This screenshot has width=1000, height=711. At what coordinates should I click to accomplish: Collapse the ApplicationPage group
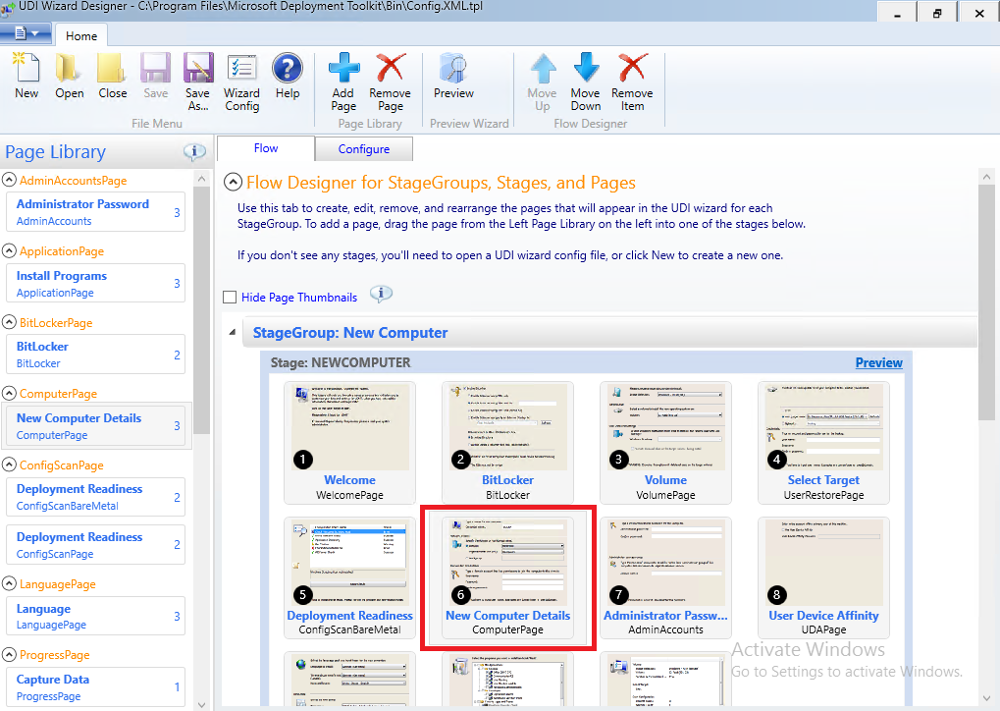pos(9,250)
